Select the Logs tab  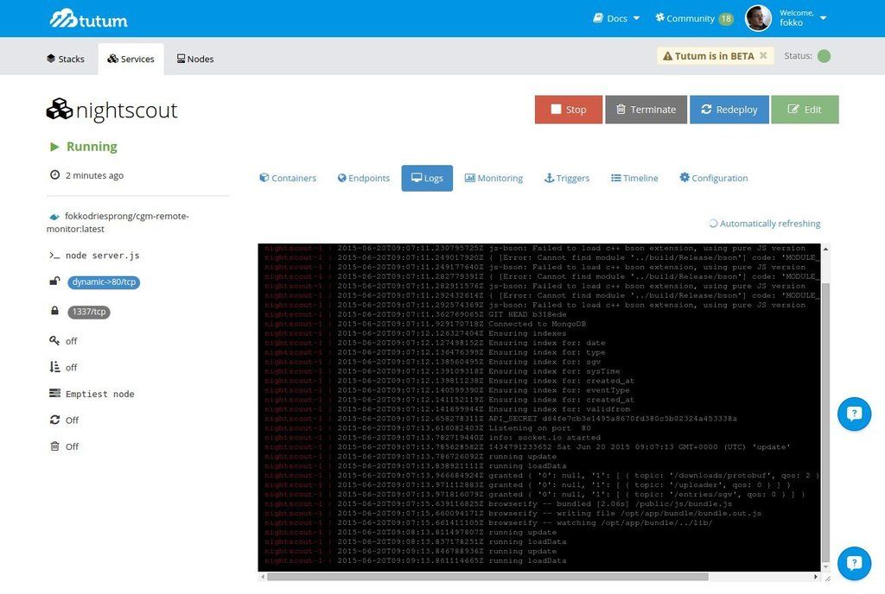point(427,178)
